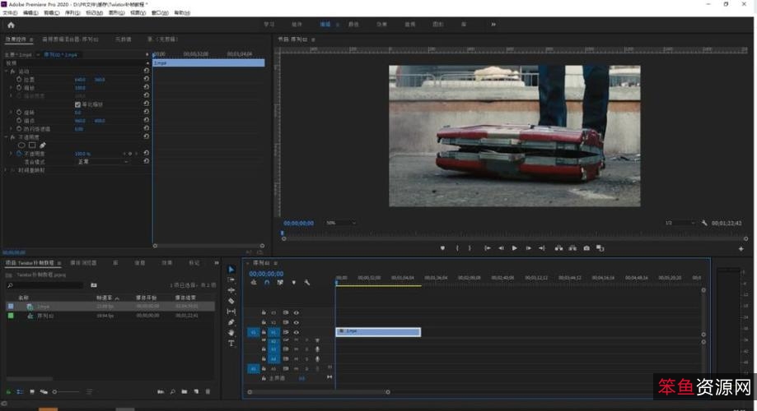Image resolution: width=757 pixels, height=411 pixels.
Task: Select the Pen tool in the tools panel
Action: coord(231,322)
